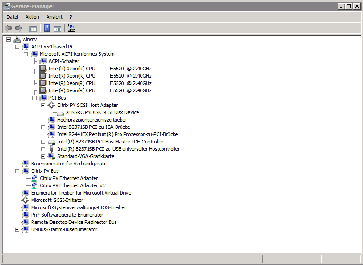Select Busenumerator für Verbundgeräte
The width and height of the screenshot is (363, 265).
[69, 164]
